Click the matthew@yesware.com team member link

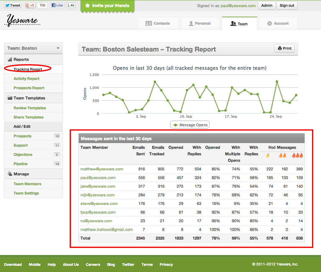102,169
